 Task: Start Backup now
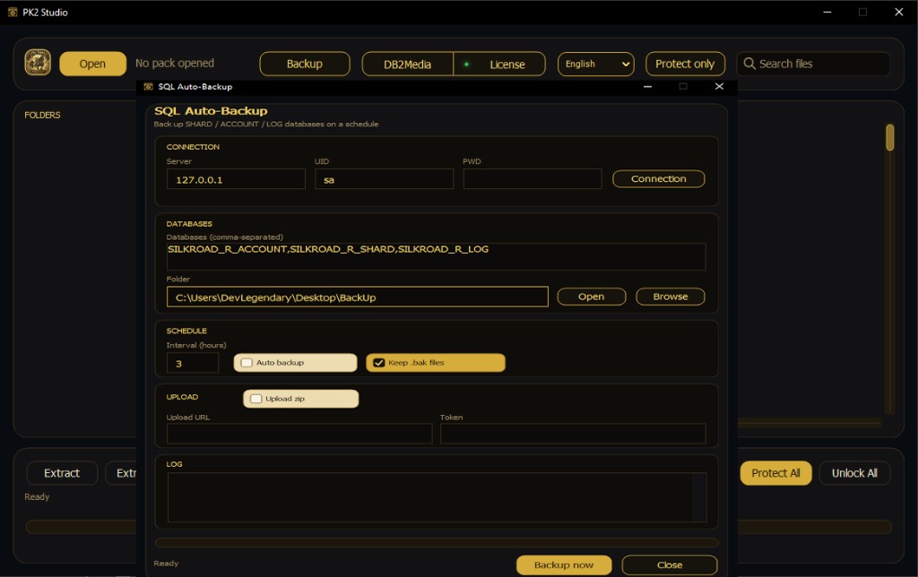[564, 565]
